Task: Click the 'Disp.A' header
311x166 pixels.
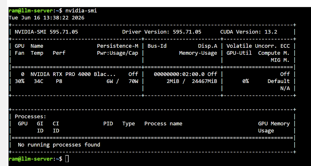Action: pyautogui.click(x=207, y=46)
